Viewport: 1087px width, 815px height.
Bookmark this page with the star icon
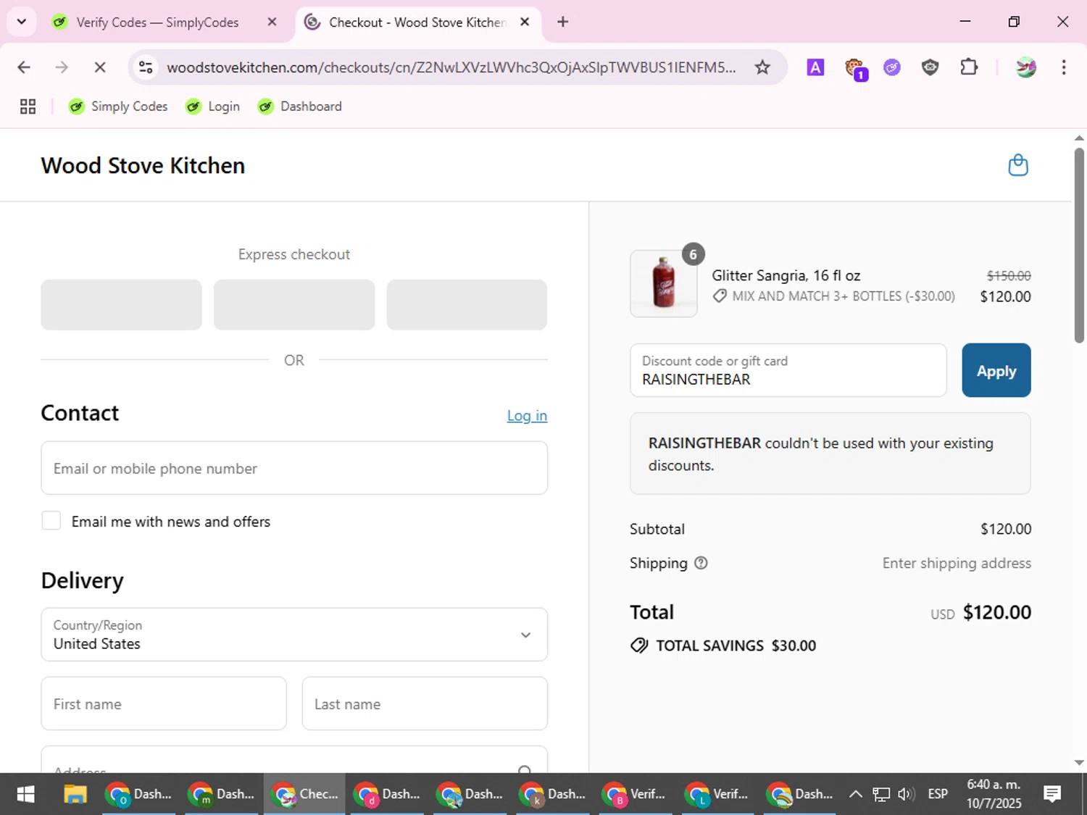tap(762, 67)
